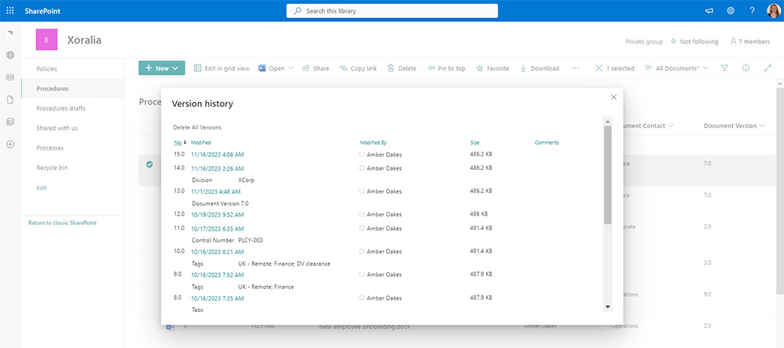The width and height of the screenshot is (784, 348).
Task: Click Copy link in toolbar
Action: [358, 68]
